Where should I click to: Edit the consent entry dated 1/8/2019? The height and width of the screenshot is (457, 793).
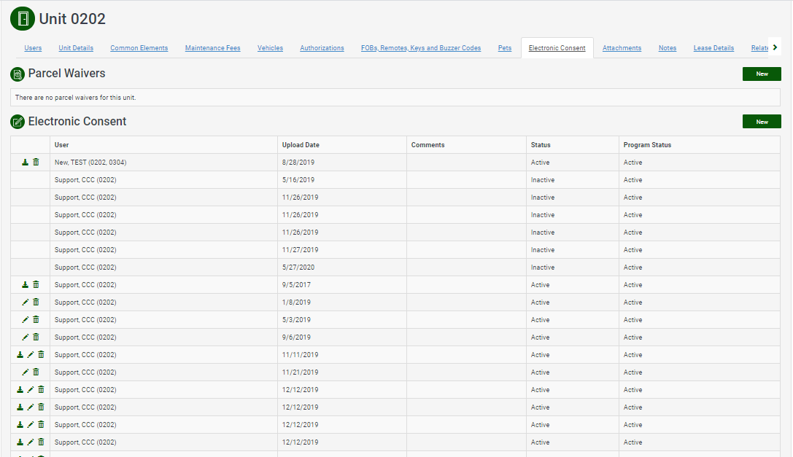coord(25,302)
